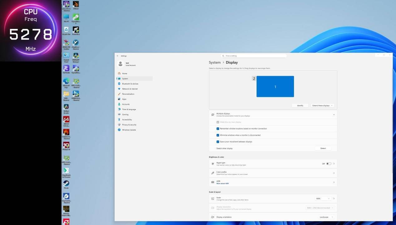Image resolution: width=396 pixels, height=225 pixels.
Task: Select Personalization in the sidebar
Action: [x=128, y=94]
